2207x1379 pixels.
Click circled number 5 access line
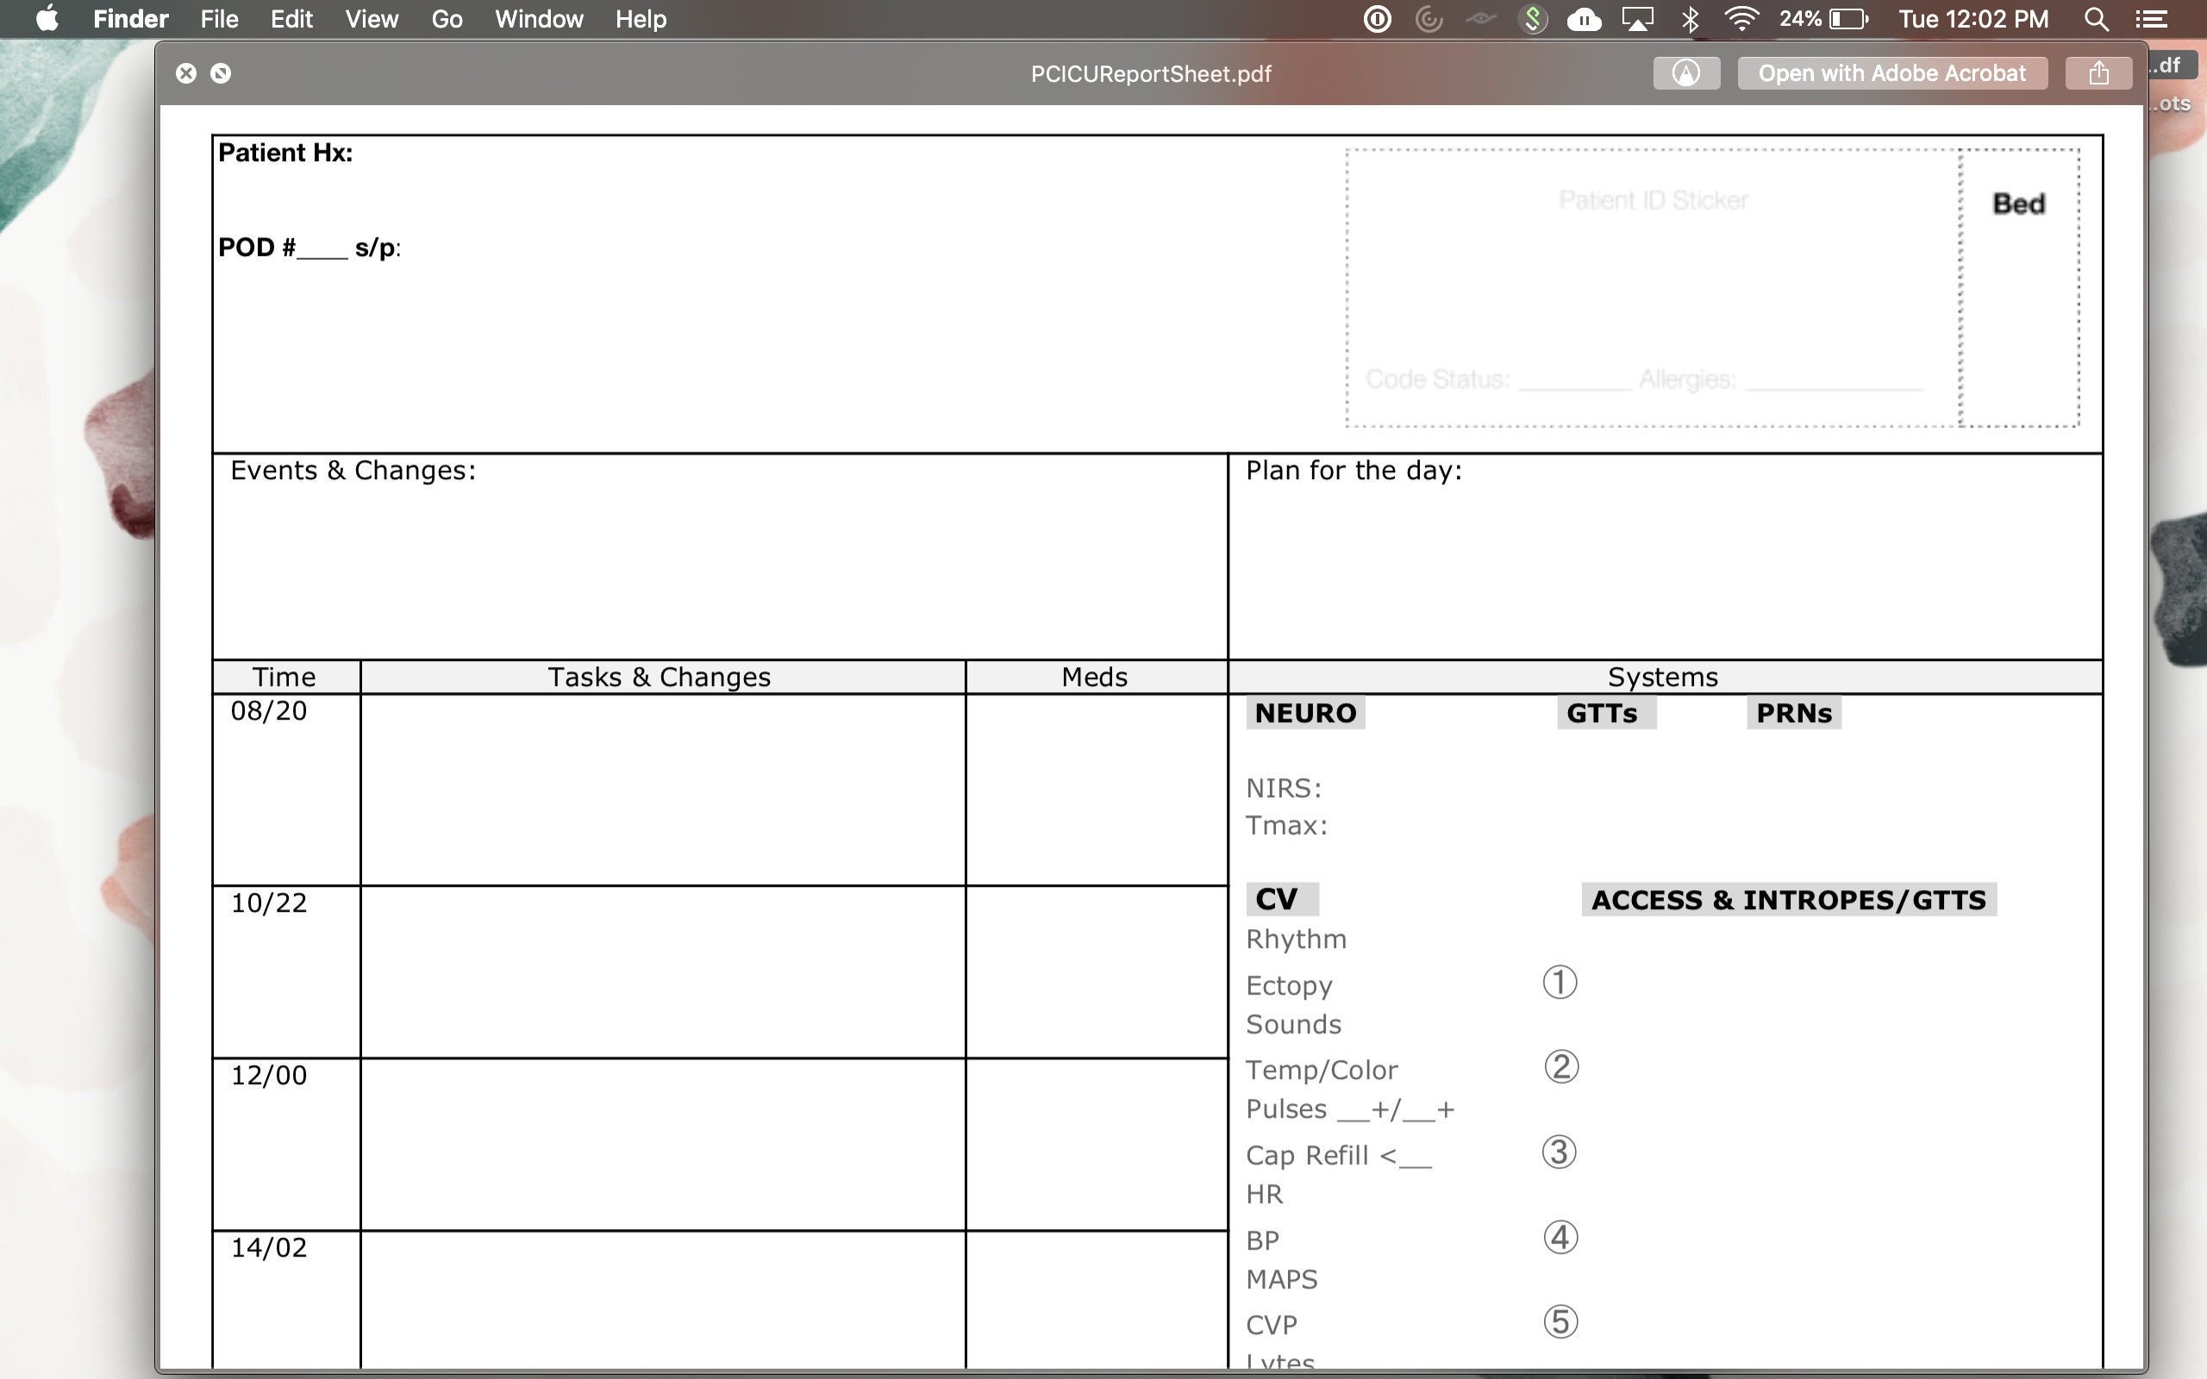[1560, 1321]
